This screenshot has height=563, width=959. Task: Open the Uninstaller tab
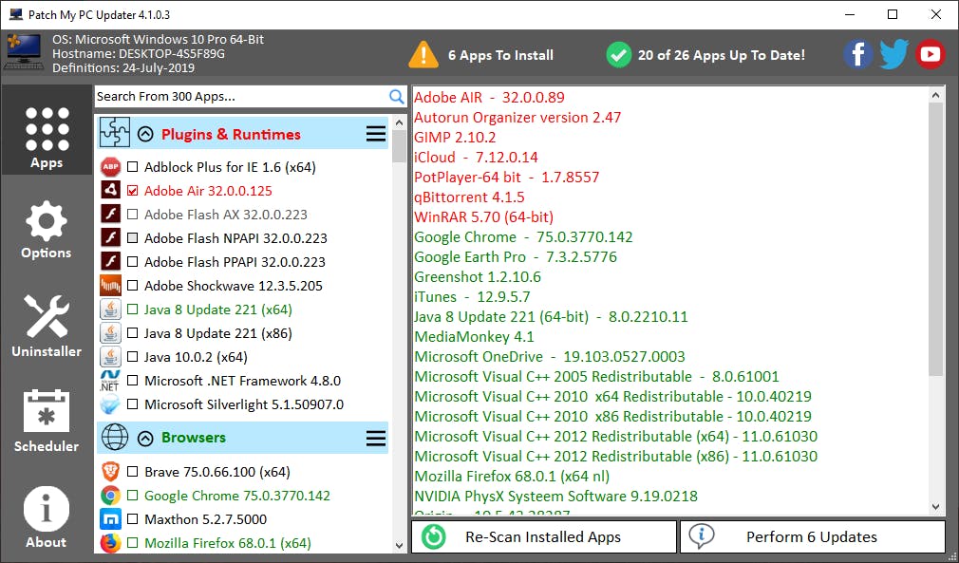tap(47, 326)
